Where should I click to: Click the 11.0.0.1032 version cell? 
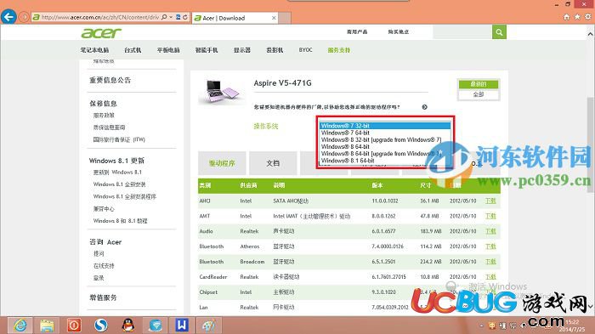point(385,201)
